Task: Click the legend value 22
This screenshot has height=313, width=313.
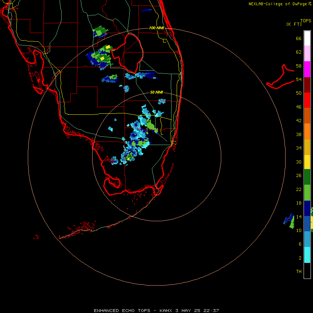Action: (299, 189)
